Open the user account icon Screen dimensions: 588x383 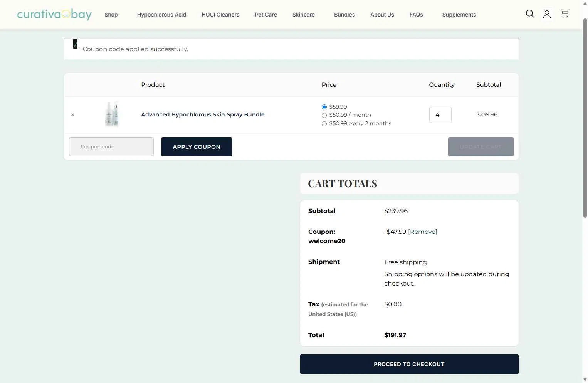pyautogui.click(x=547, y=15)
